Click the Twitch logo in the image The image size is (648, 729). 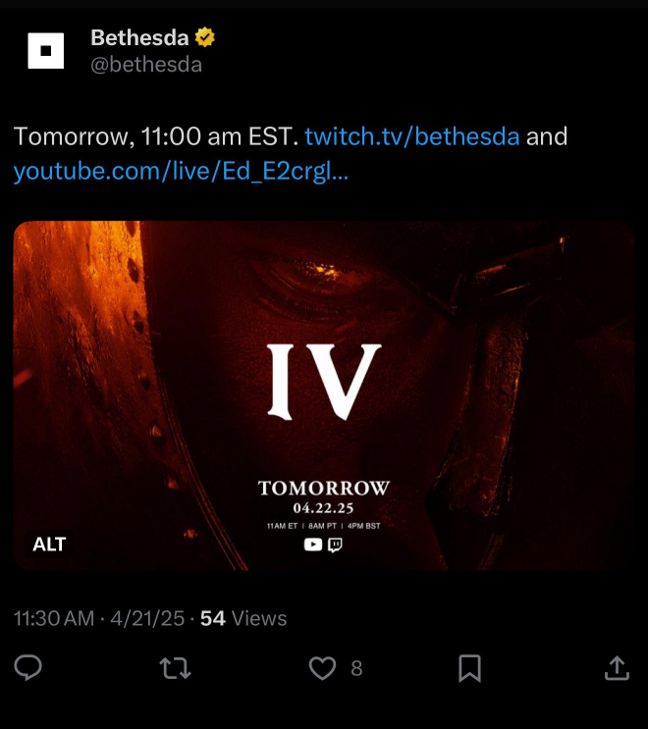point(335,545)
